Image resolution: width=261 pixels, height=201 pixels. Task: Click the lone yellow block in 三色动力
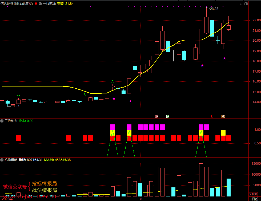[x=223, y=133]
